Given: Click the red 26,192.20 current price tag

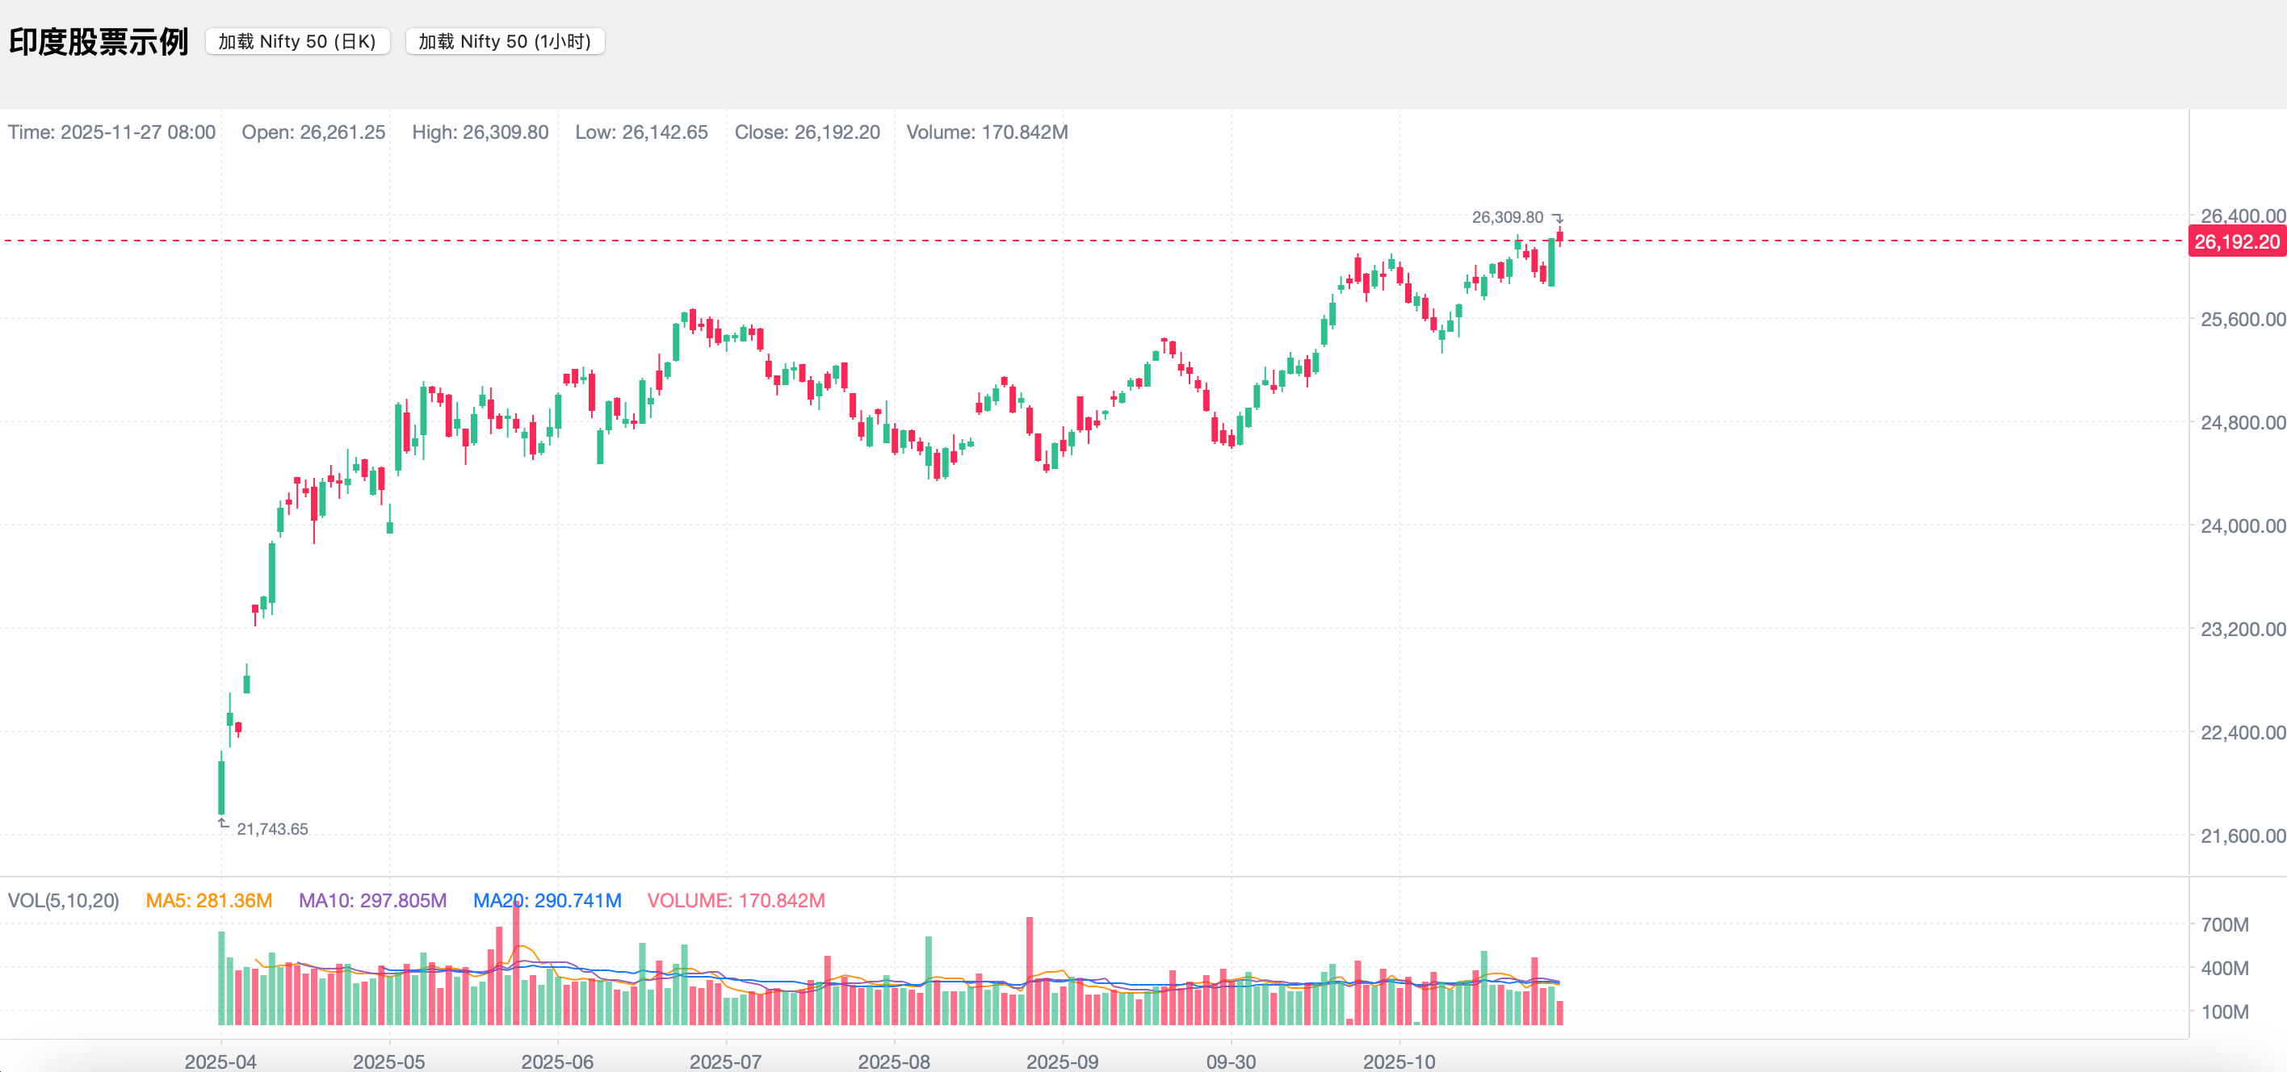Looking at the screenshot, I should (2235, 241).
